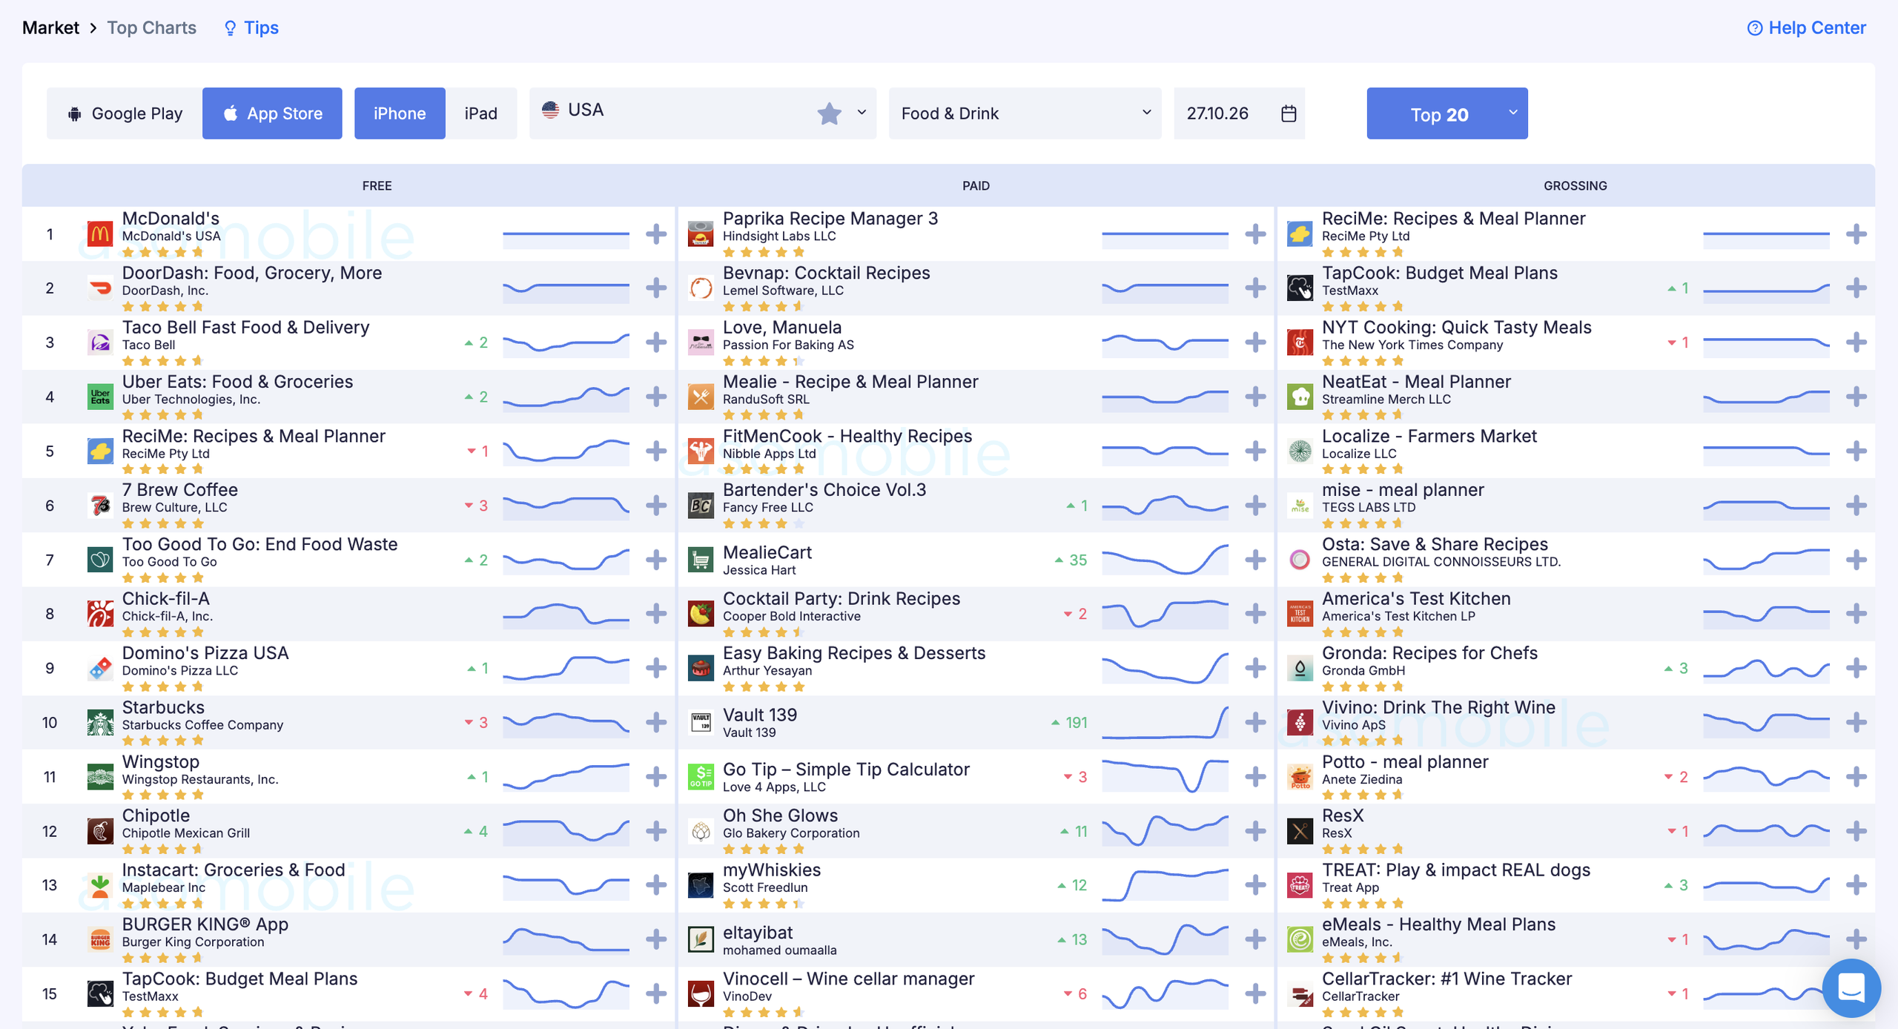Add McDonald's with its plus icon
The image size is (1898, 1029).
[656, 234]
